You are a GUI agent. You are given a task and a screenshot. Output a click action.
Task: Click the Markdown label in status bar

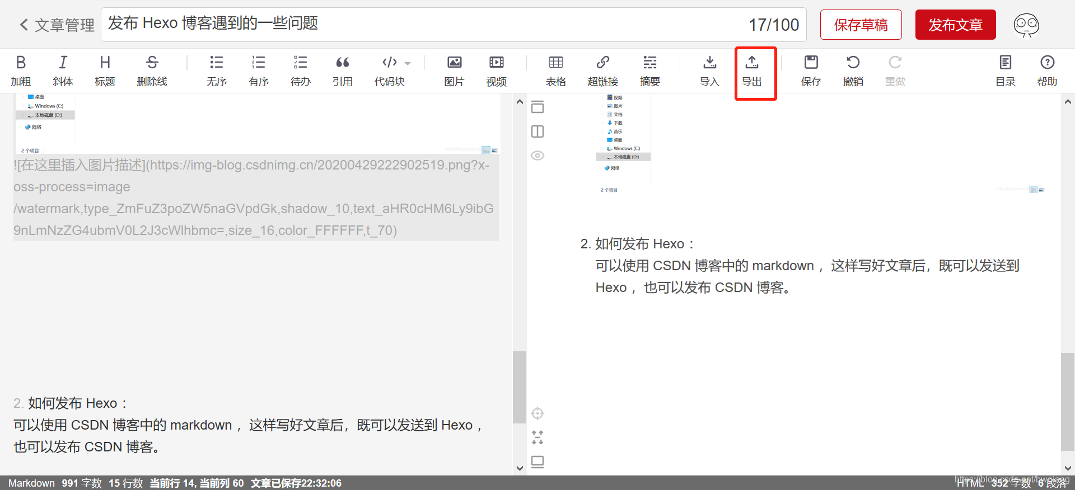pos(31,483)
